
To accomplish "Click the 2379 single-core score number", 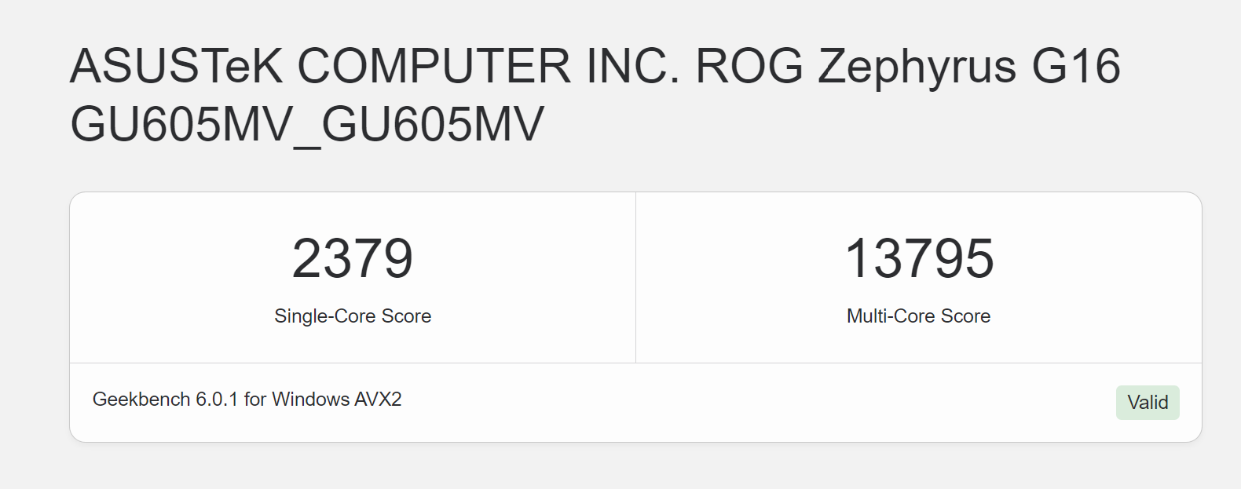I will [x=353, y=259].
